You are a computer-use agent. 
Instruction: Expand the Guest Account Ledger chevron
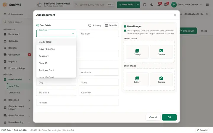click(30, 108)
